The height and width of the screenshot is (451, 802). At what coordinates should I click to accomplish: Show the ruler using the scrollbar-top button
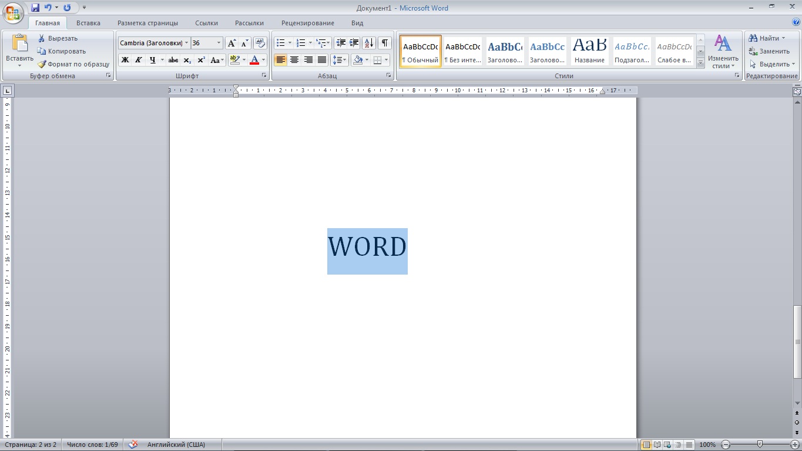click(797, 92)
